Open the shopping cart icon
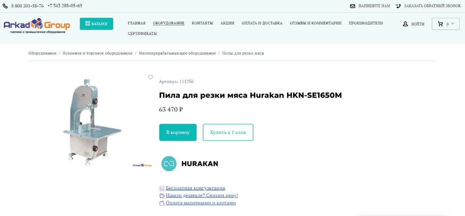The image size is (465, 216). 440,24
